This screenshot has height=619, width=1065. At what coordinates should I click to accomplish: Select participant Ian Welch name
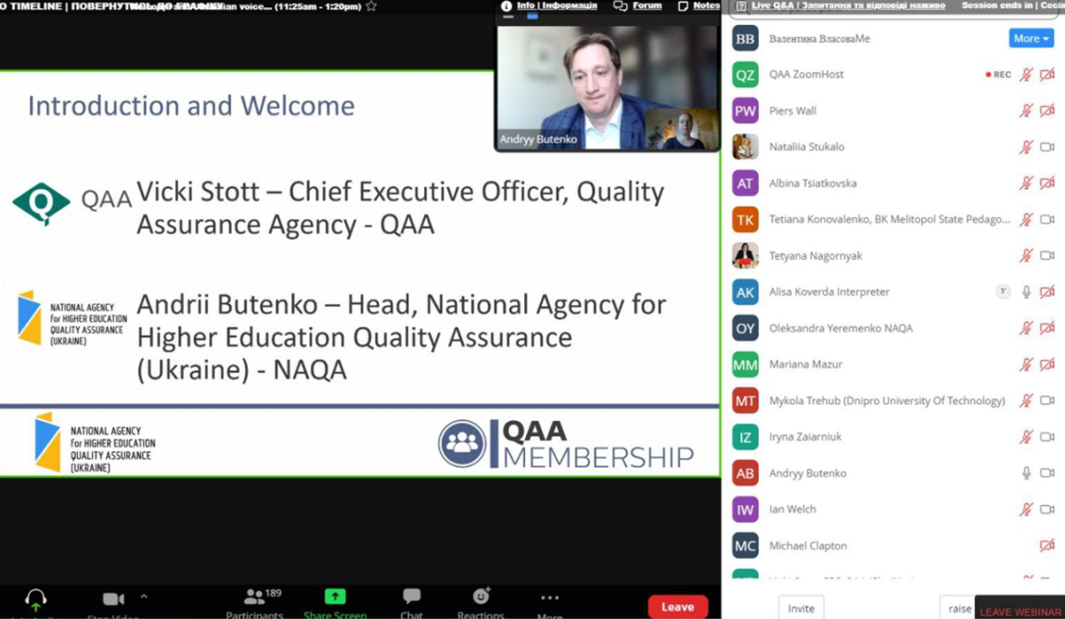(792, 509)
